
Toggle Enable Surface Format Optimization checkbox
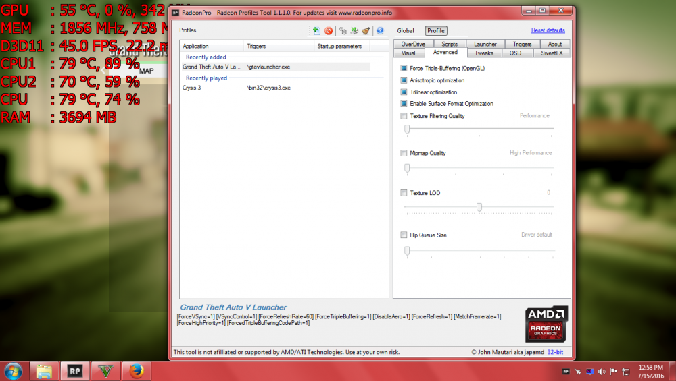[404, 104]
